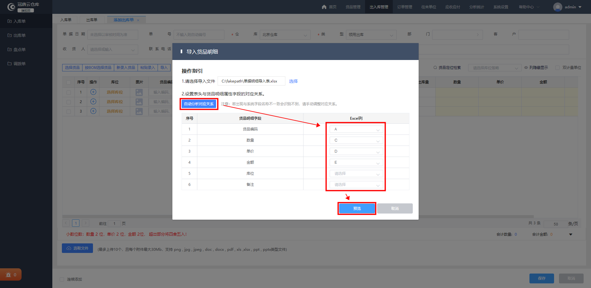Click the 单据日期 input field
The height and width of the screenshot is (288, 591).
(x=113, y=35)
